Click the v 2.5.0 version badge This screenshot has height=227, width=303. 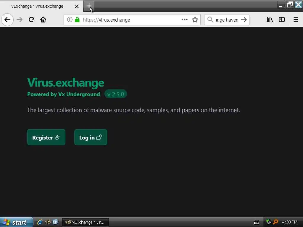(116, 94)
